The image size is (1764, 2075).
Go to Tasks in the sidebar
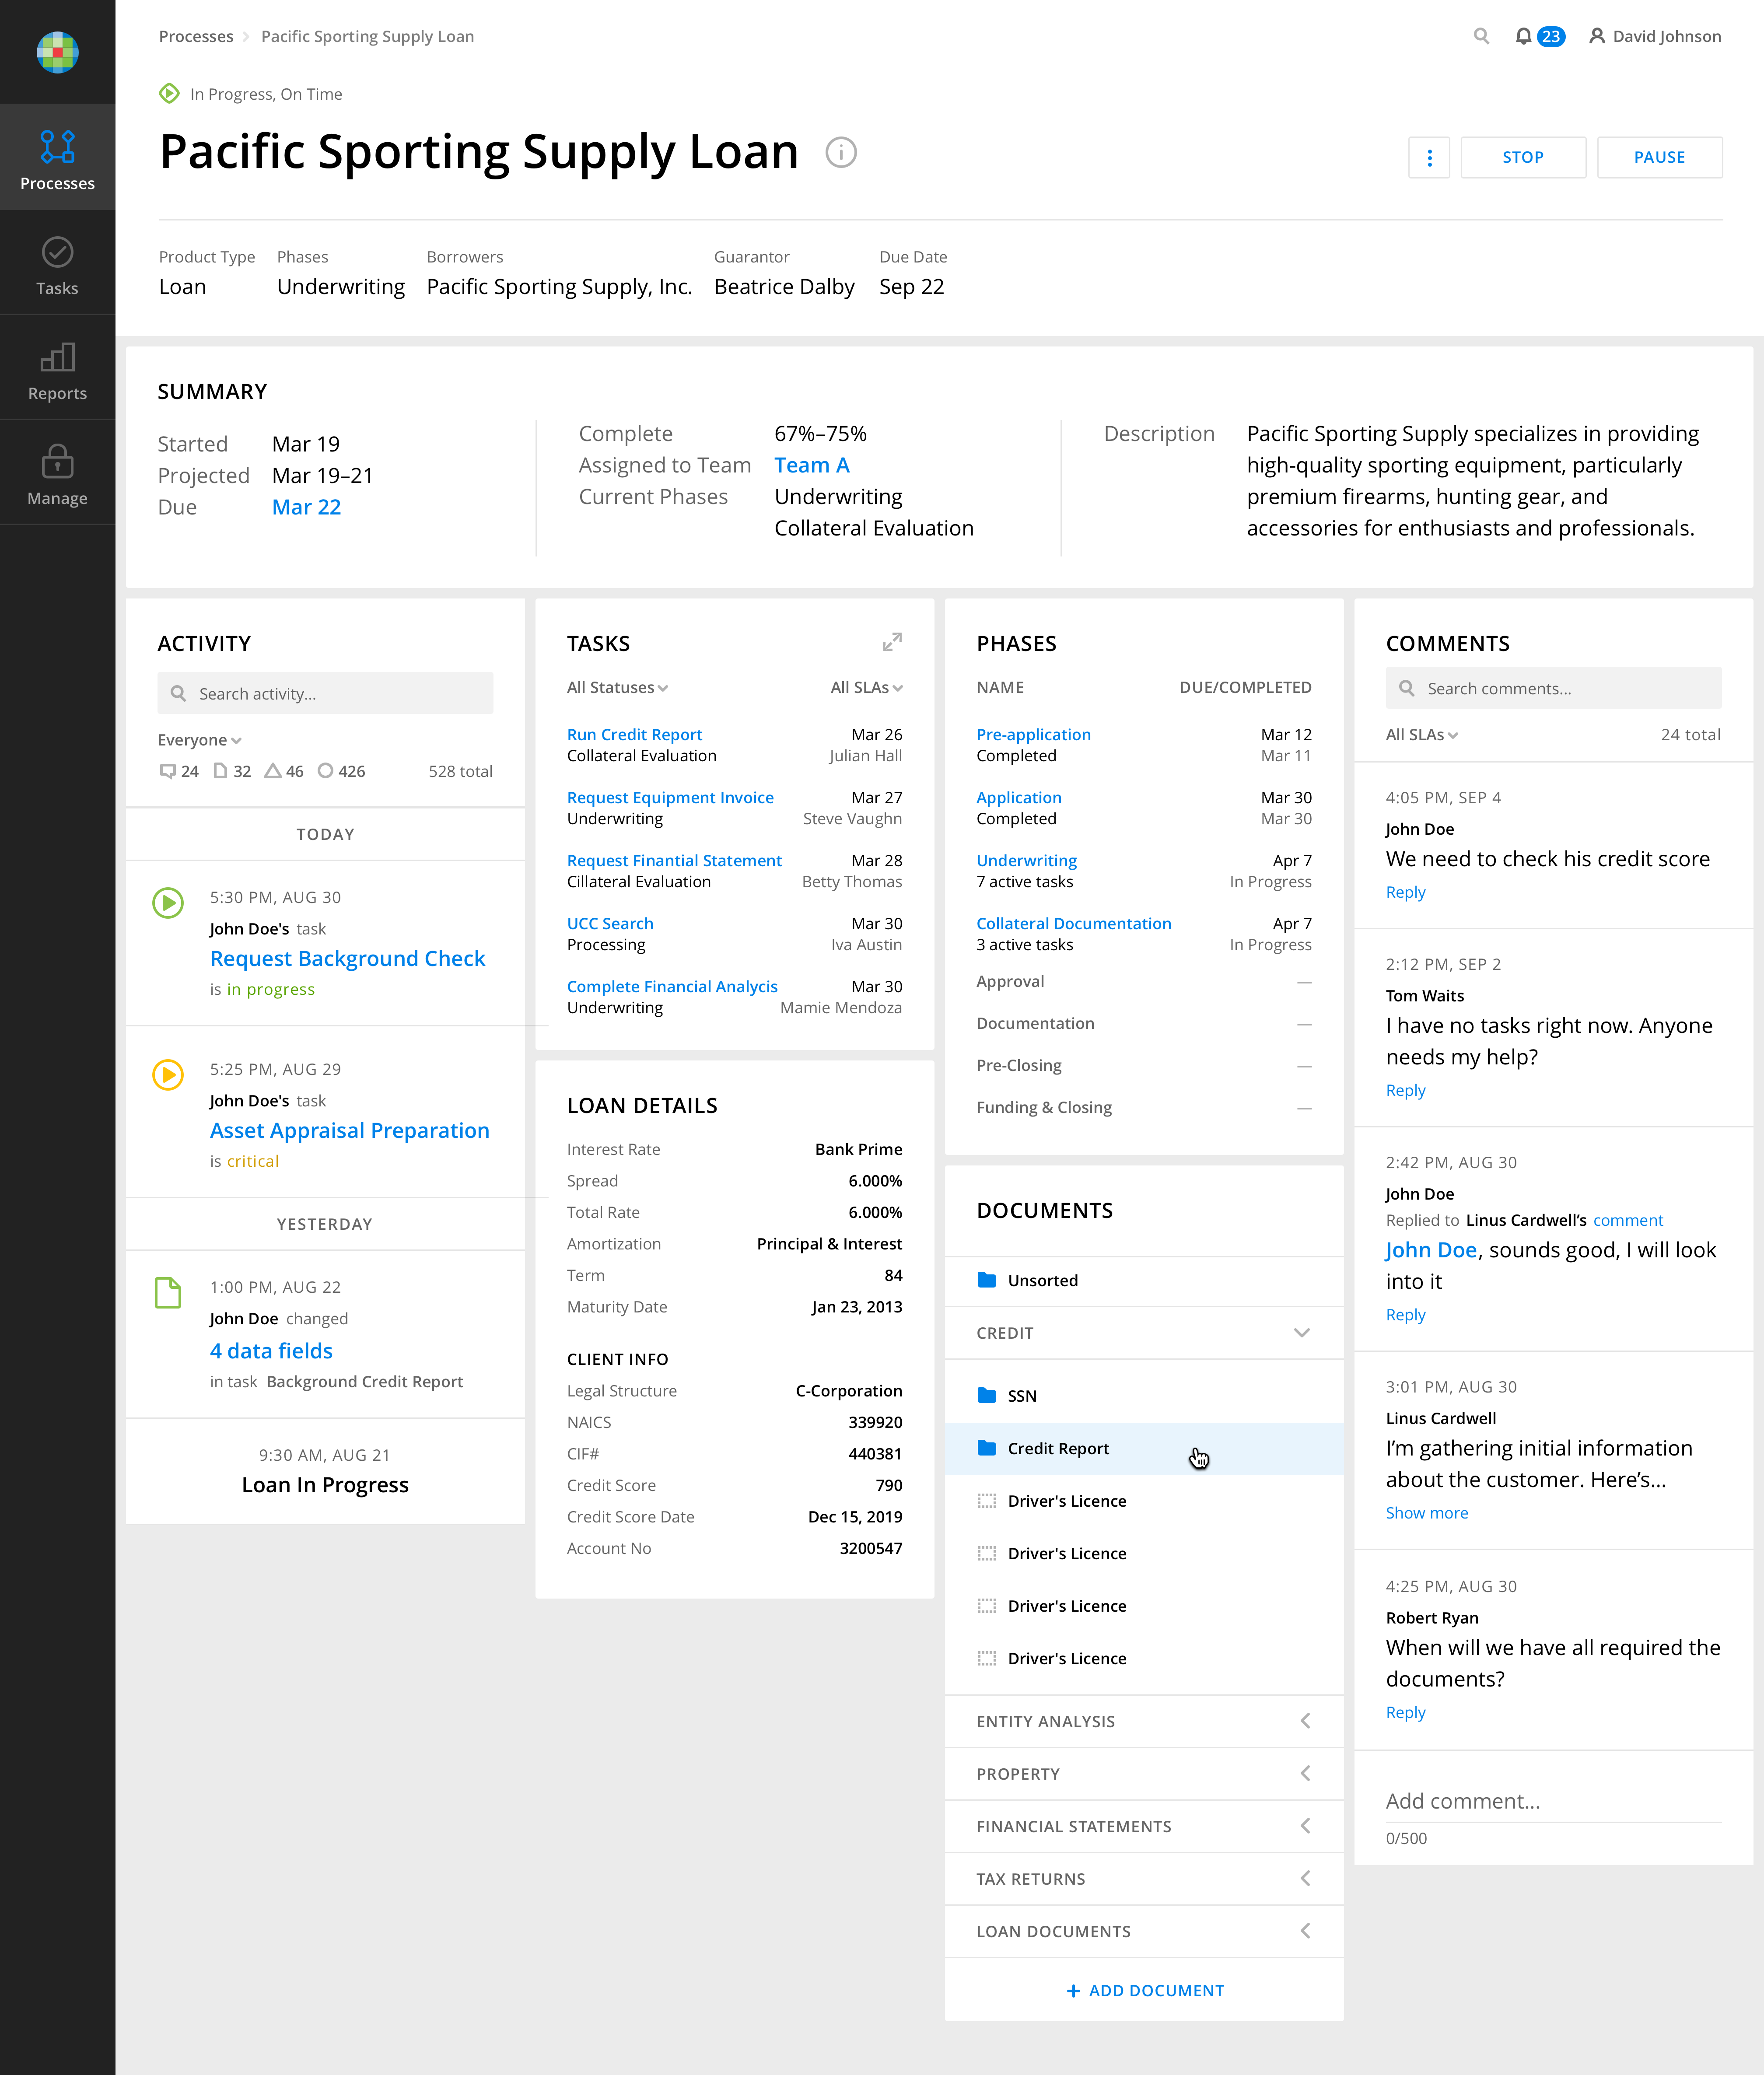point(57,266)
